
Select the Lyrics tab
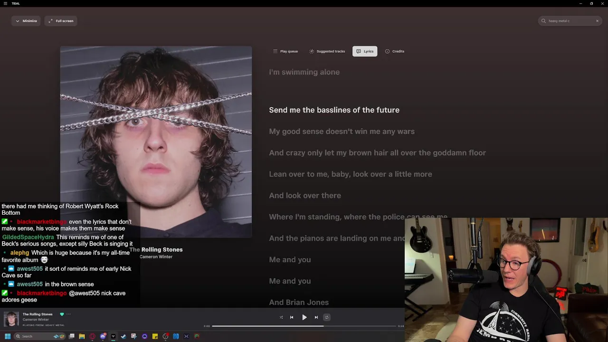tap(365, 51)
